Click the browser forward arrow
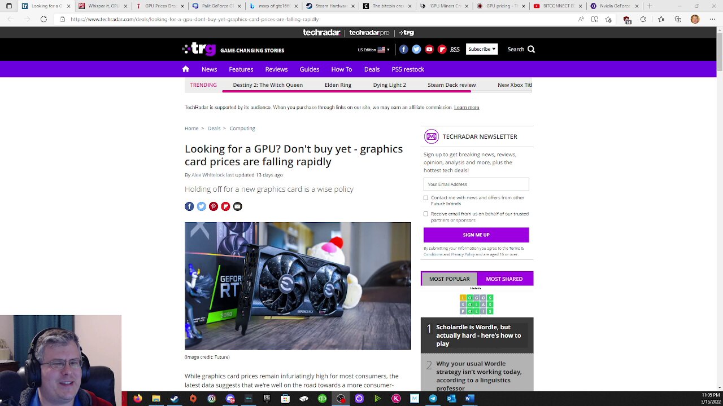 (27, 19)
